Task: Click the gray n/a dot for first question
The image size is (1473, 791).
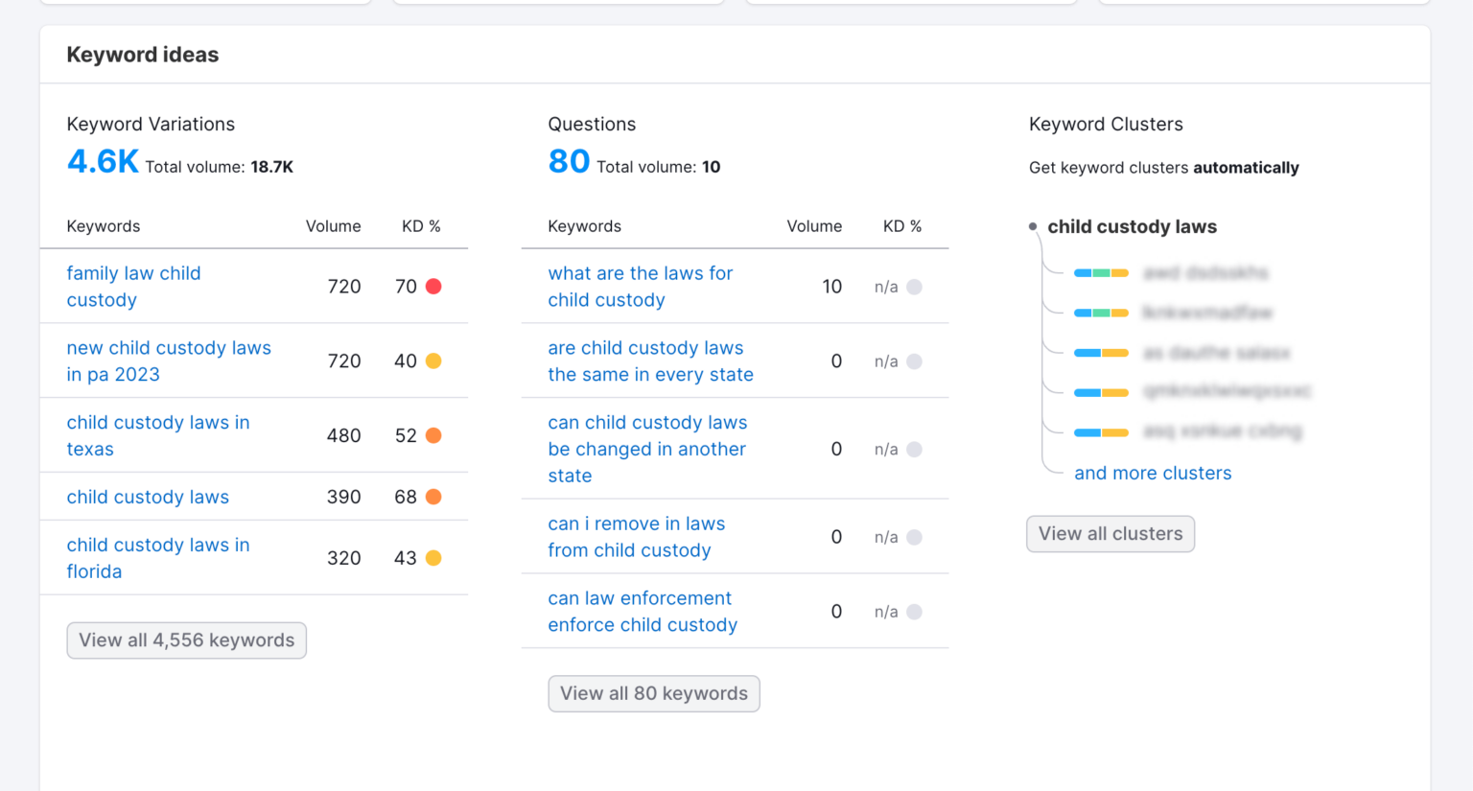Action: 914,287
